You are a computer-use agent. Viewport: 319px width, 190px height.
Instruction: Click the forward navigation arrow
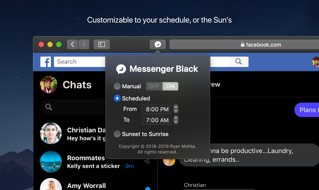[84, 44]
